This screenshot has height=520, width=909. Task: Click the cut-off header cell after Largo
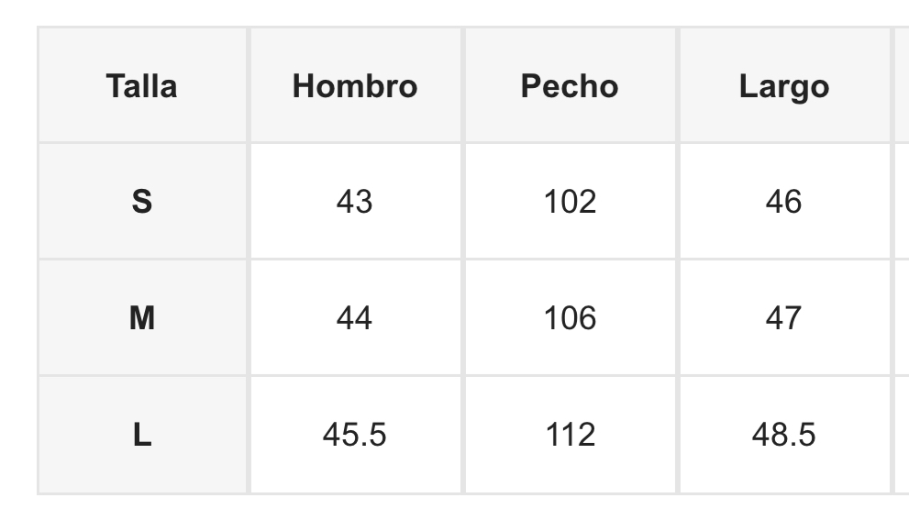point(902,86)
